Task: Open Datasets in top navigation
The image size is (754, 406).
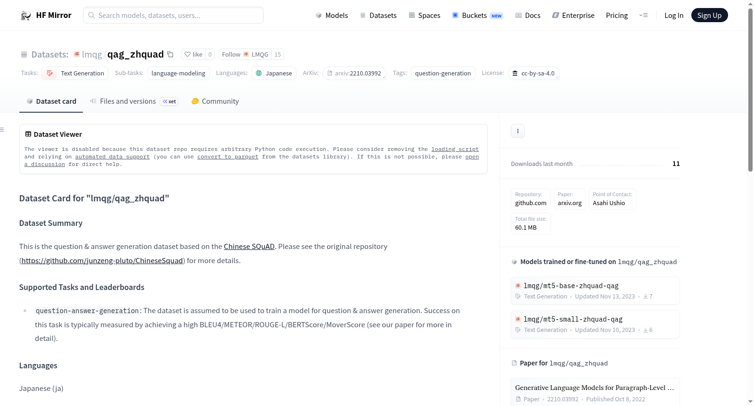Action: point(378,16)
